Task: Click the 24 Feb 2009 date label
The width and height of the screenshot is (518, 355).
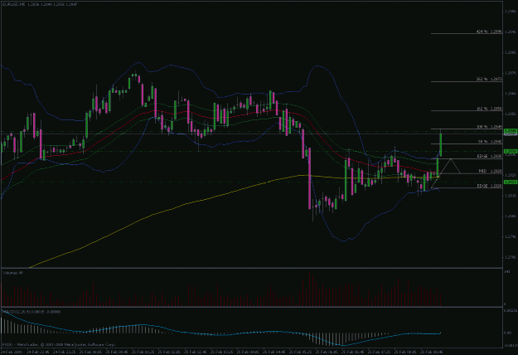Action: click(x=11, y=352)
